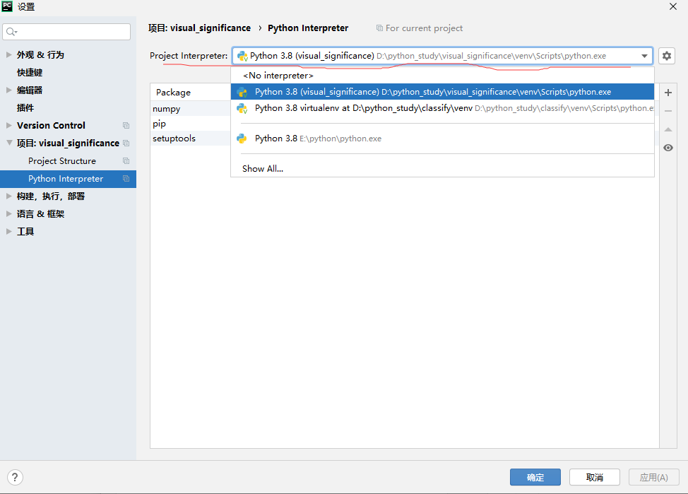Close the settings dialog with X
The image size is (688, 494).
pyautogui.click(x=673, y=6)
